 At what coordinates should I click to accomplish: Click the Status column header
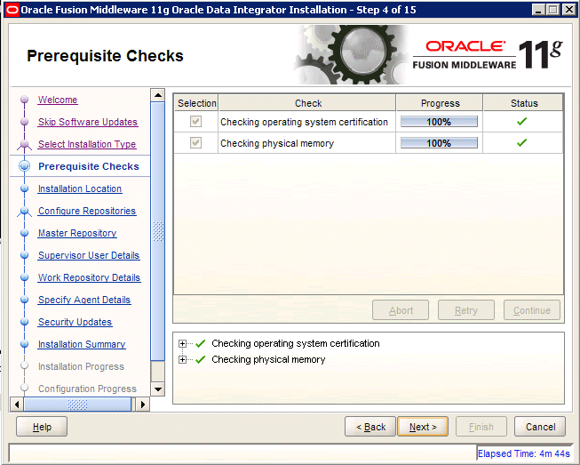click(x=523, y=103)
